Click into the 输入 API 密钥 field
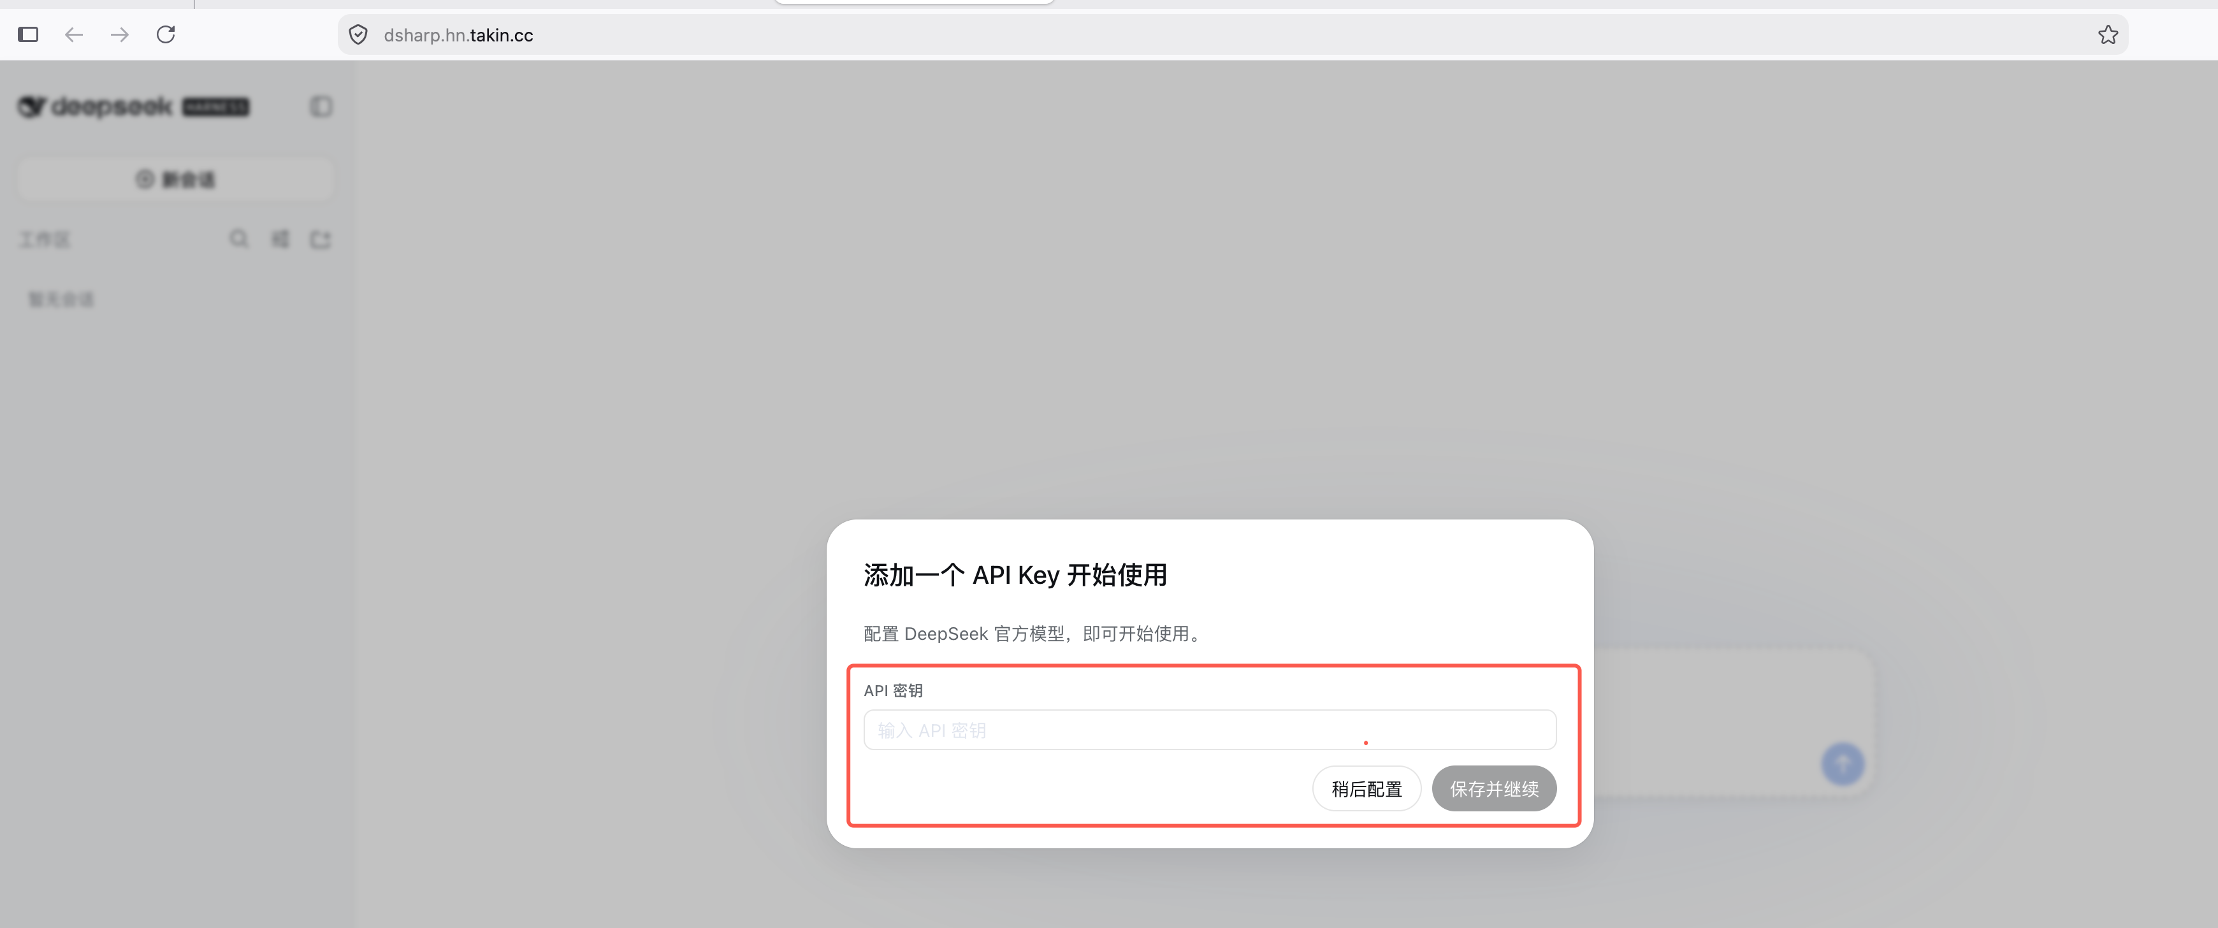Viewport: 2218px width, 928px height. [x=1210, y=730]
